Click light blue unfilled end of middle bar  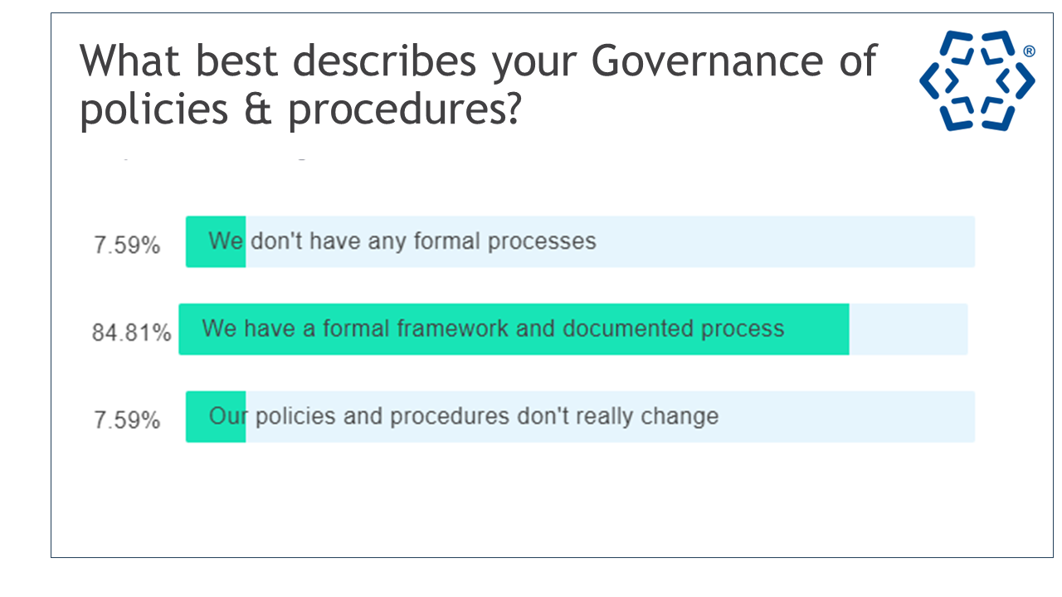pos(909,329)
